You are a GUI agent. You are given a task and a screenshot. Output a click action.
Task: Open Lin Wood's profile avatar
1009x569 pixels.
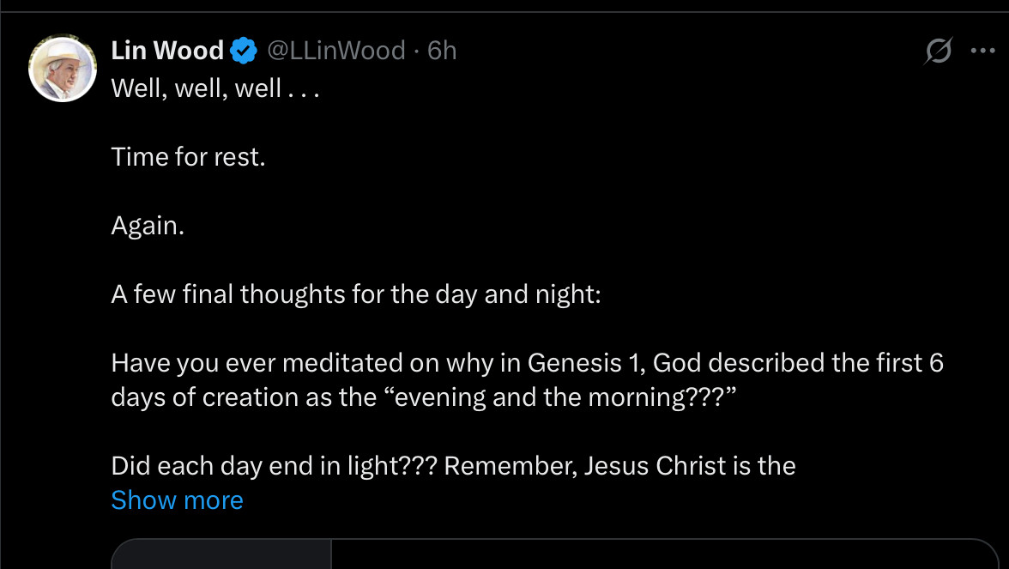[63, 68]
